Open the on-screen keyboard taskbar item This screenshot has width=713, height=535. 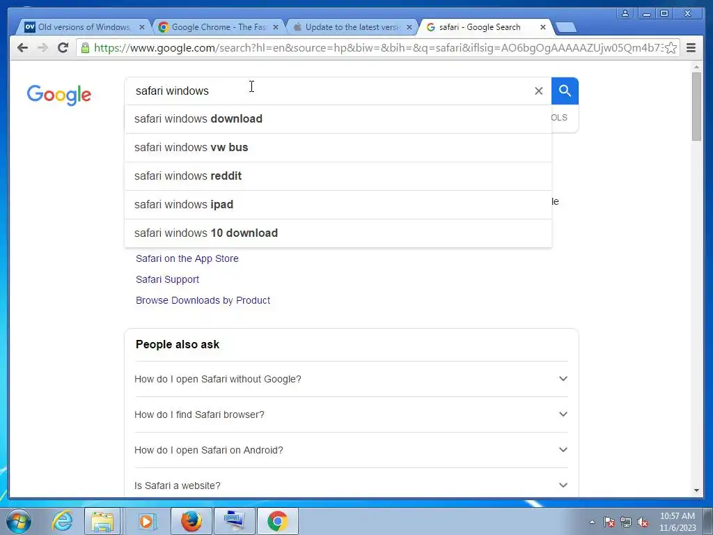click(234, 521)
